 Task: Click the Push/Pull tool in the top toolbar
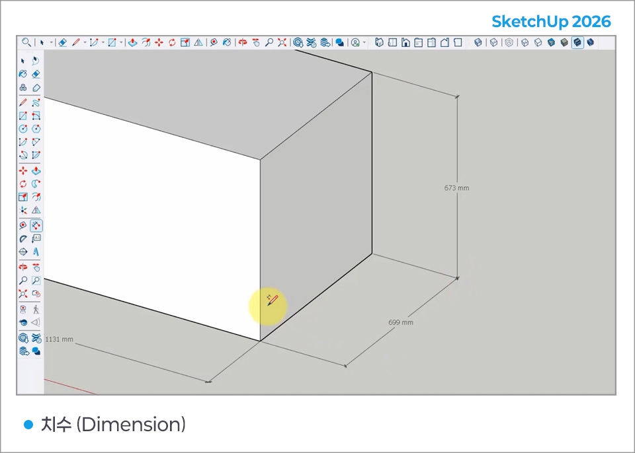click(132, 42)
